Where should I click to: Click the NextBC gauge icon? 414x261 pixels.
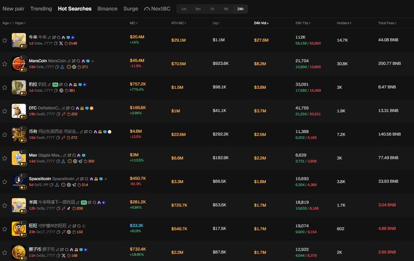click(x=147, y=9)
